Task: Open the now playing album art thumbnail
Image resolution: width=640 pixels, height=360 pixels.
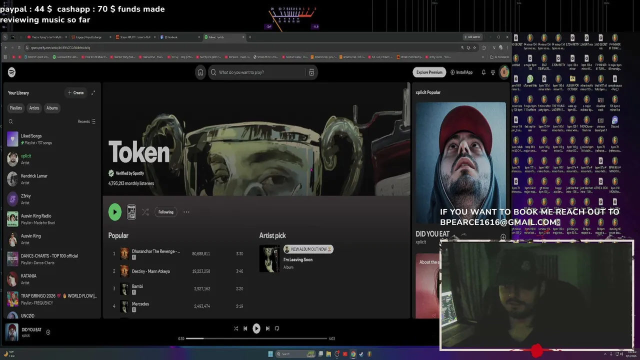Action: (11, 332)
